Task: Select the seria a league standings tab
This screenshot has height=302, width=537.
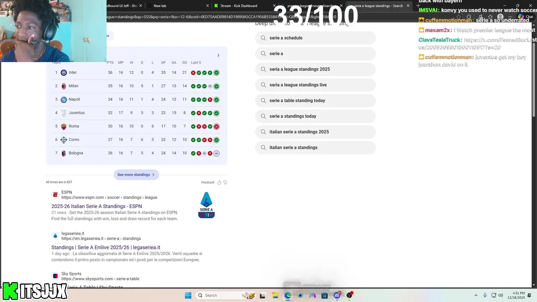Action: coord(378,6)
